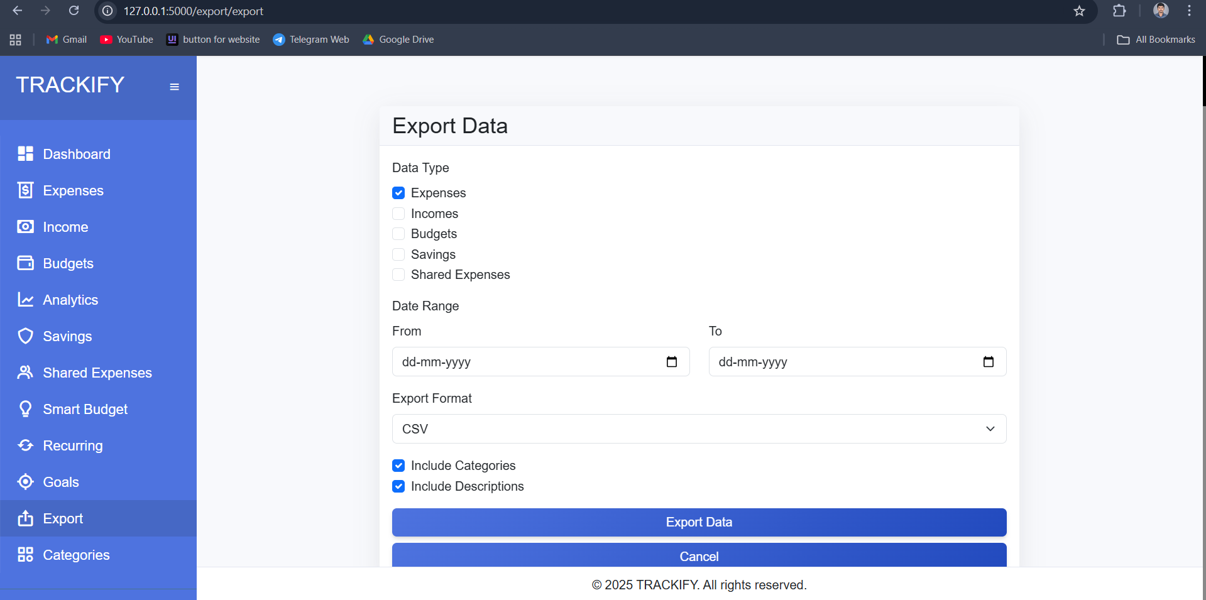Click the Smart Budget lightbulb icon
Screen dimensions: 1206x600
25,409
